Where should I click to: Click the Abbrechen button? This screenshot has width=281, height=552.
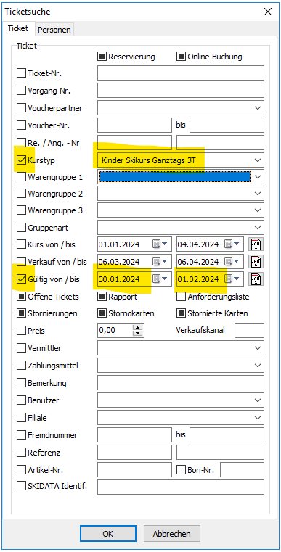171,534
